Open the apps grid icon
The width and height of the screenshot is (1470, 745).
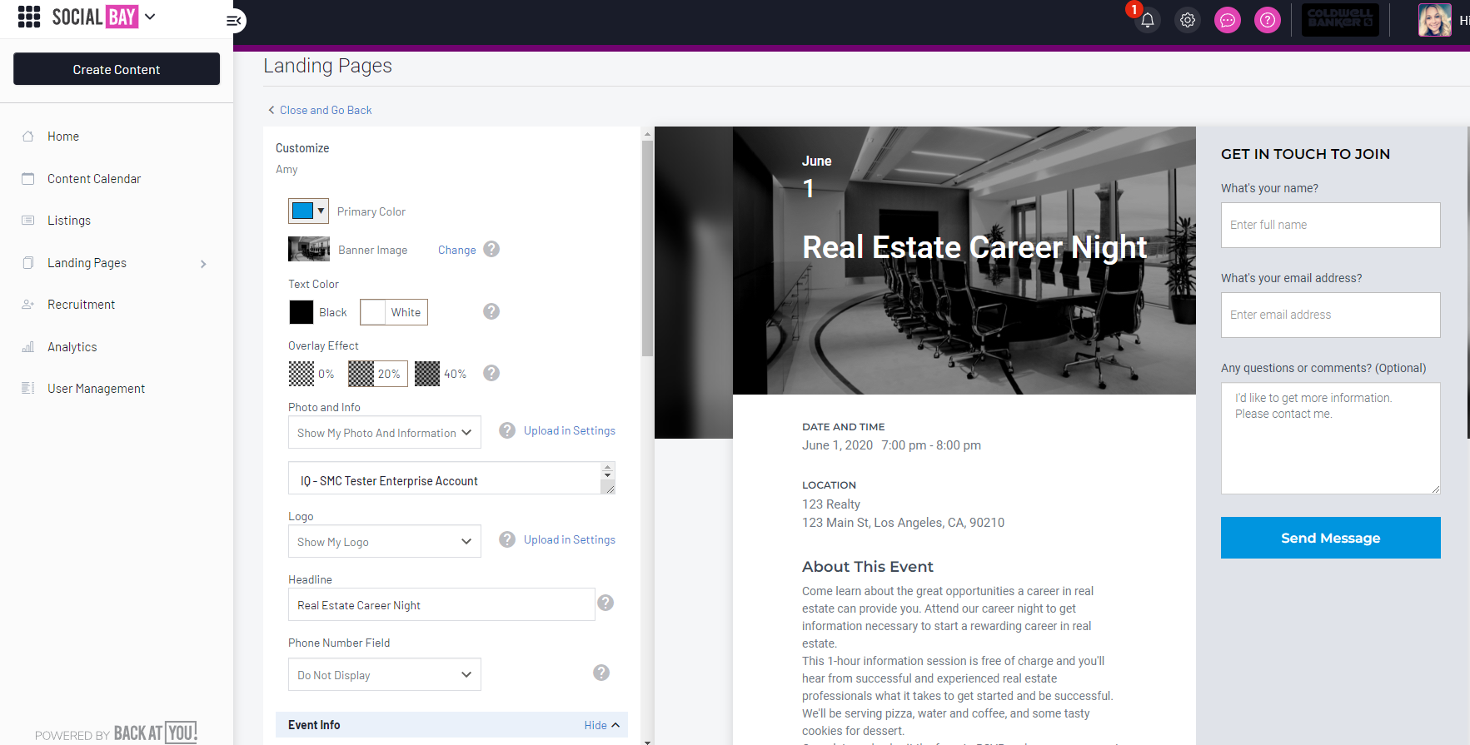(x=29, y=17)
